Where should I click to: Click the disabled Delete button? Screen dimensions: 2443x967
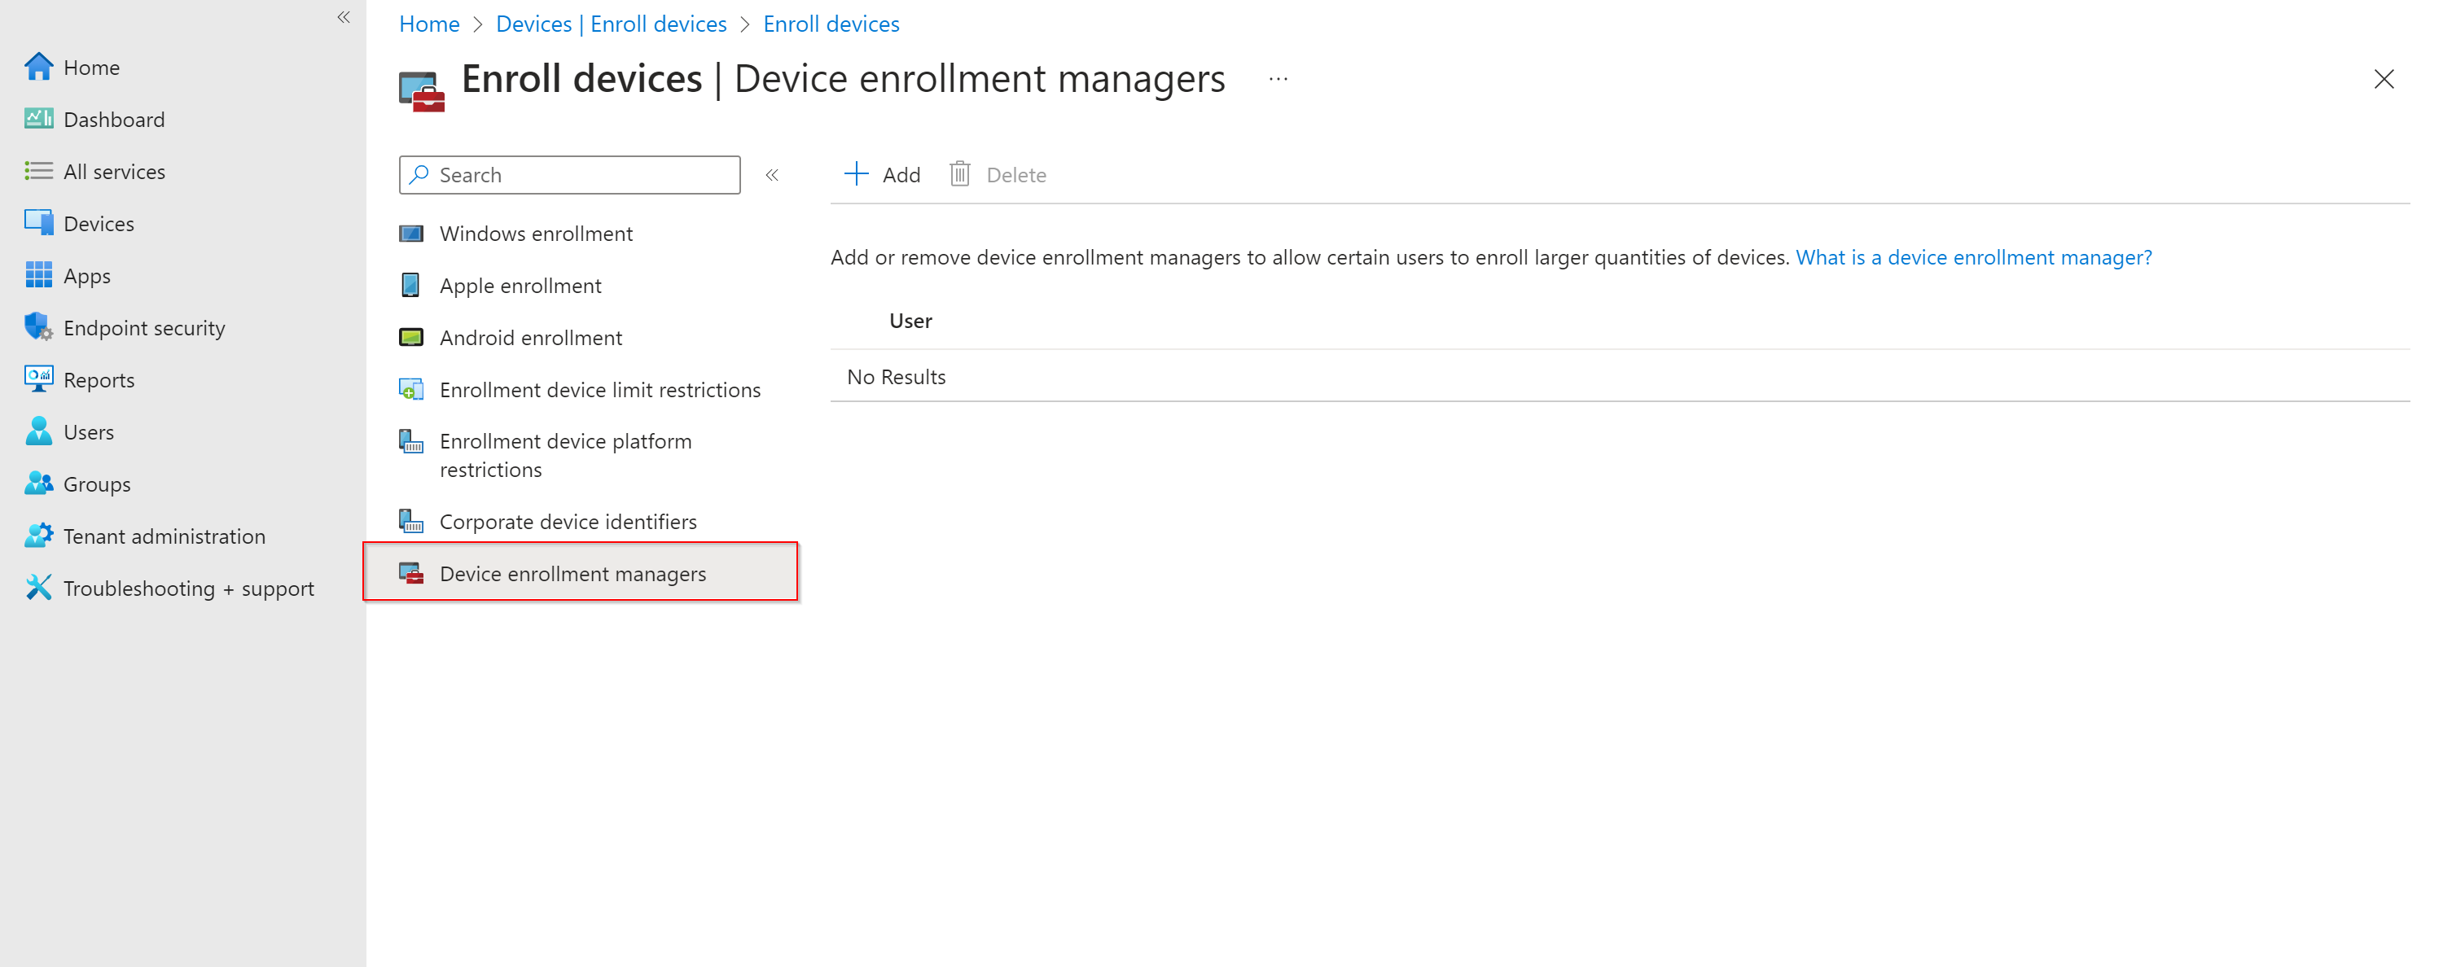(998, 174)
